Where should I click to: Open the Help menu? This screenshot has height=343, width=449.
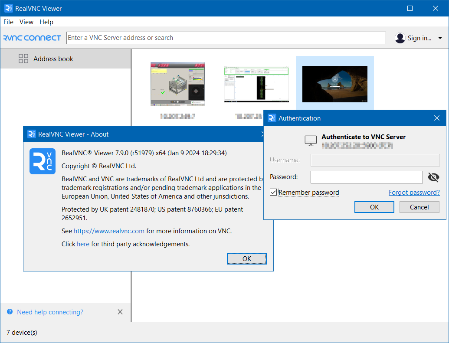coord(46,22)
